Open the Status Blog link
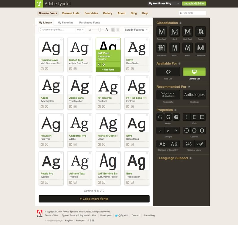This screenshot has width=238, height=225. pos(149,215)
